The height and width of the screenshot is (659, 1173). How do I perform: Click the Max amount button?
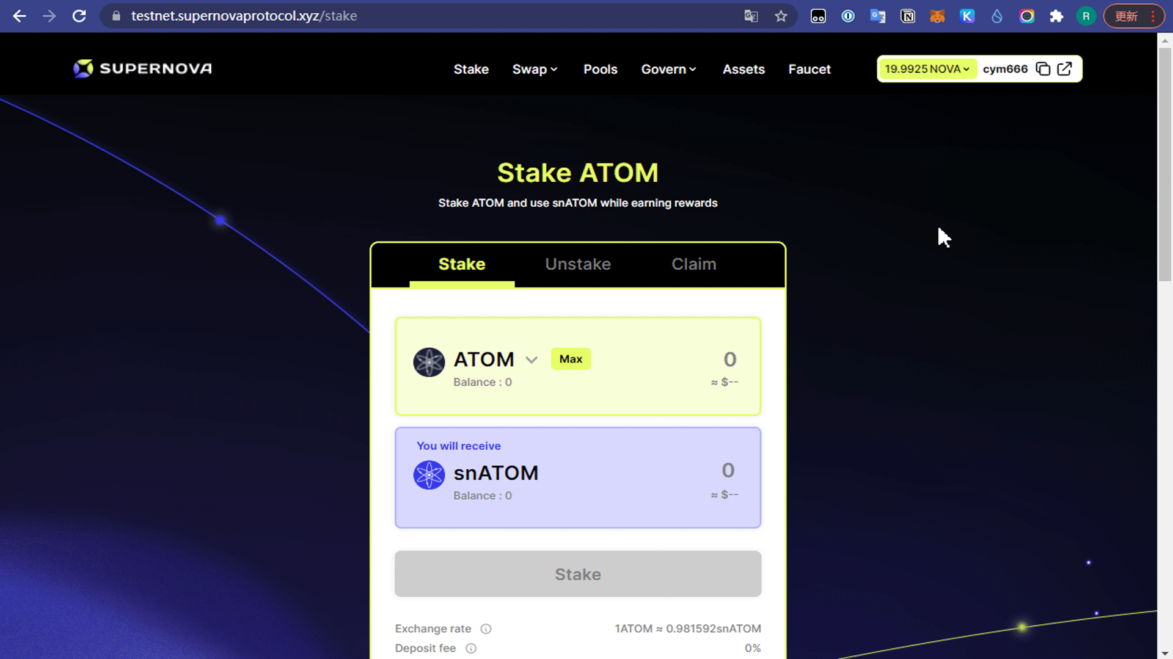coord(571,359)
